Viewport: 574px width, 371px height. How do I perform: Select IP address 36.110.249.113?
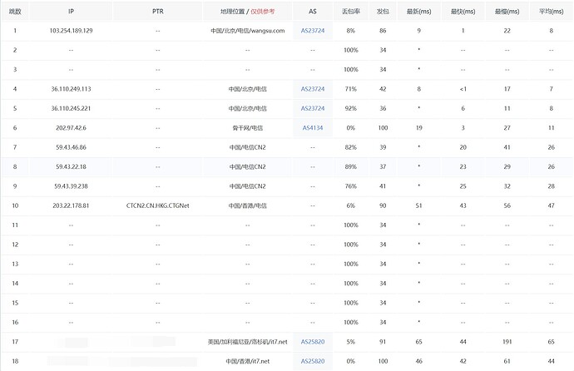(71, 89)
